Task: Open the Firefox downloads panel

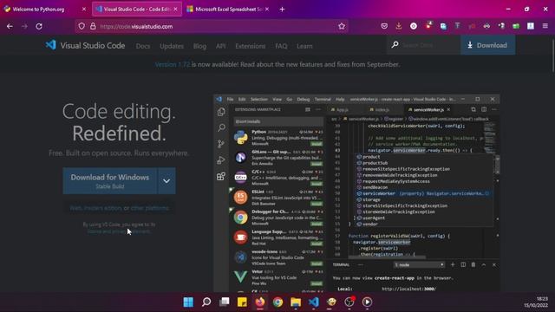Action: coord(399,26)
